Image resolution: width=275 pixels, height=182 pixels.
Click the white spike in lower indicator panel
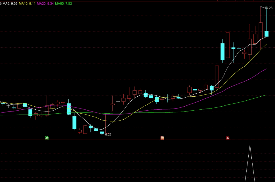point(250,163)
